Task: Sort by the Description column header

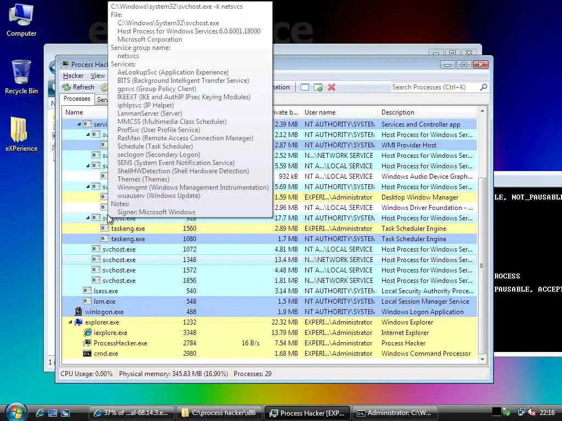Action: click(427, 112)
